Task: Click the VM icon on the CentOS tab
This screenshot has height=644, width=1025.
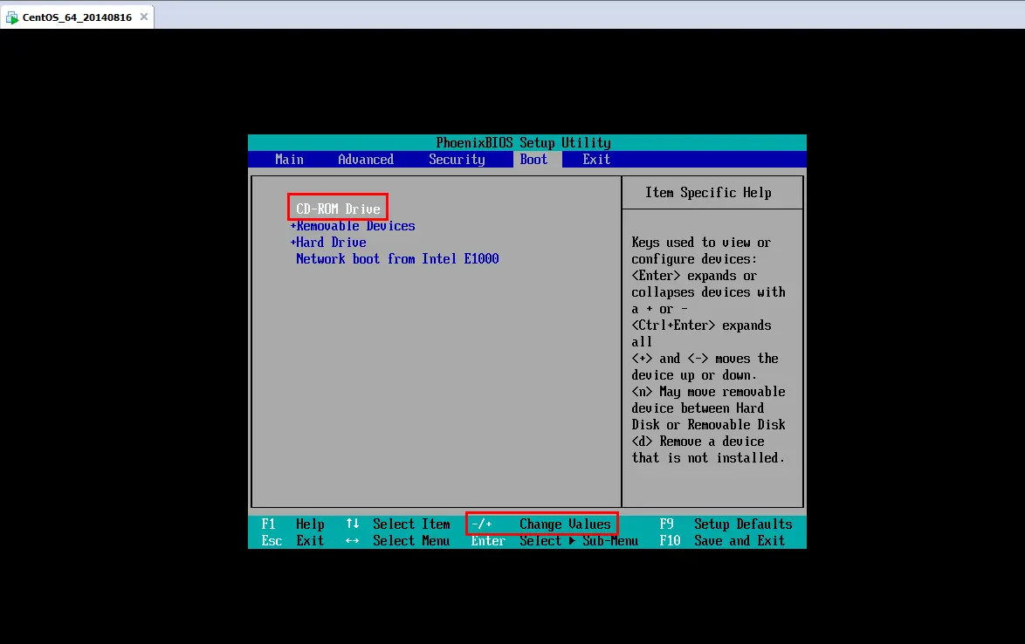Action: click(11, 17)
